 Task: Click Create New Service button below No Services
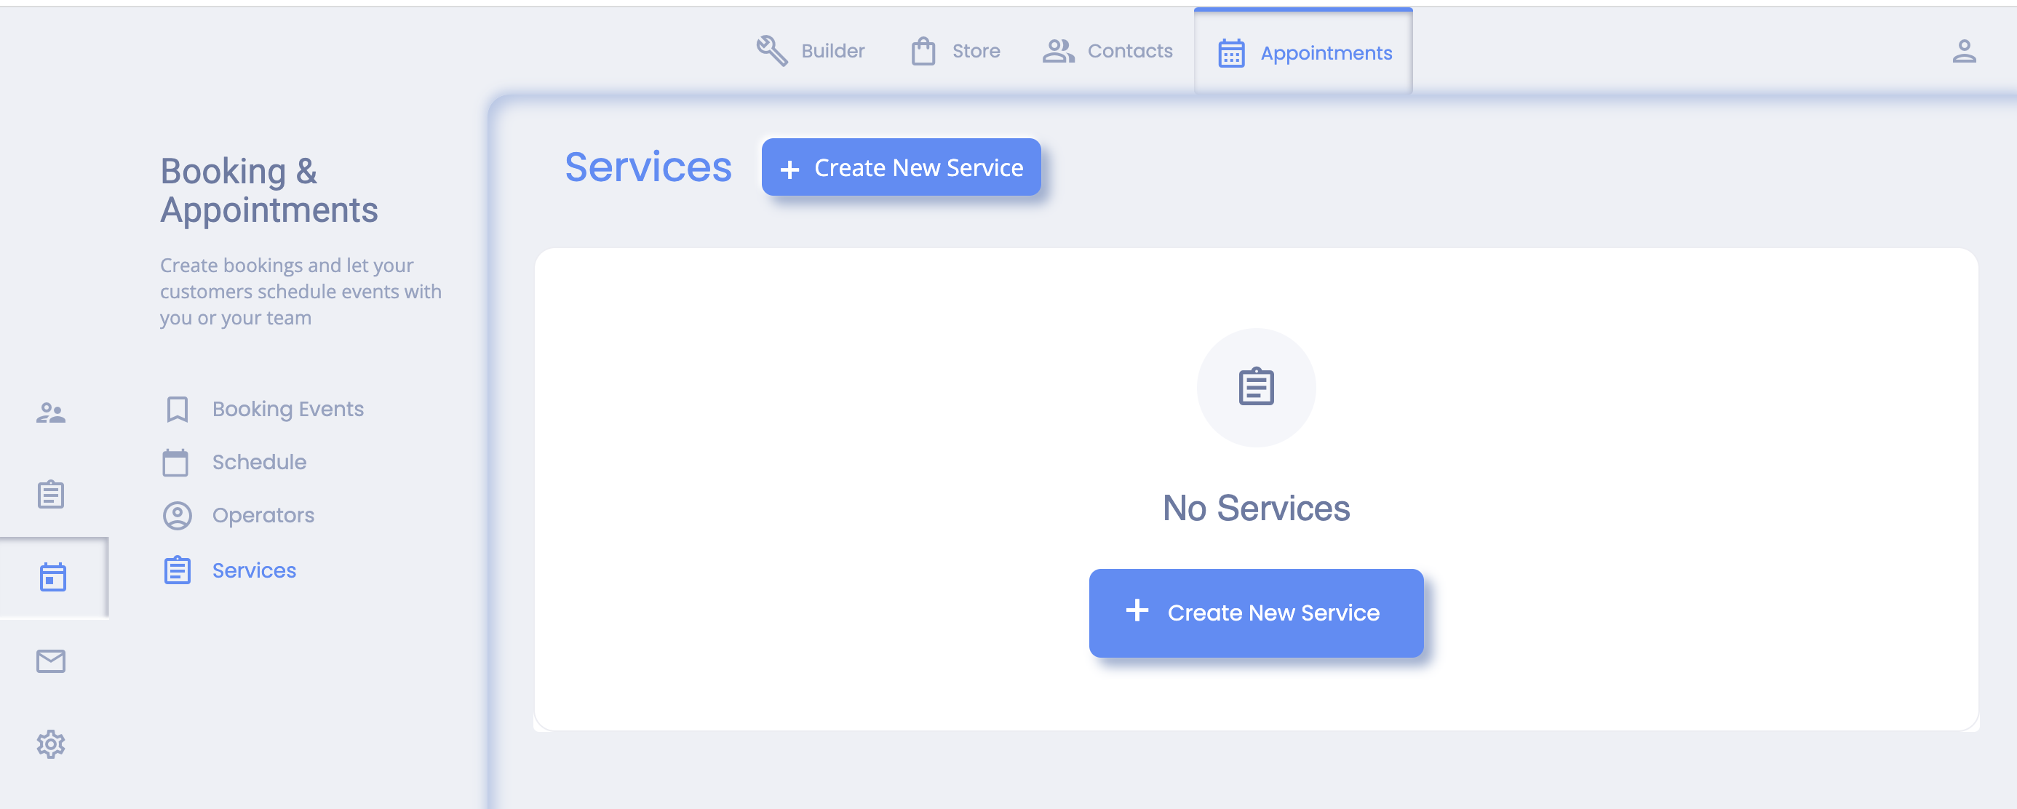tap(1256, 613)
